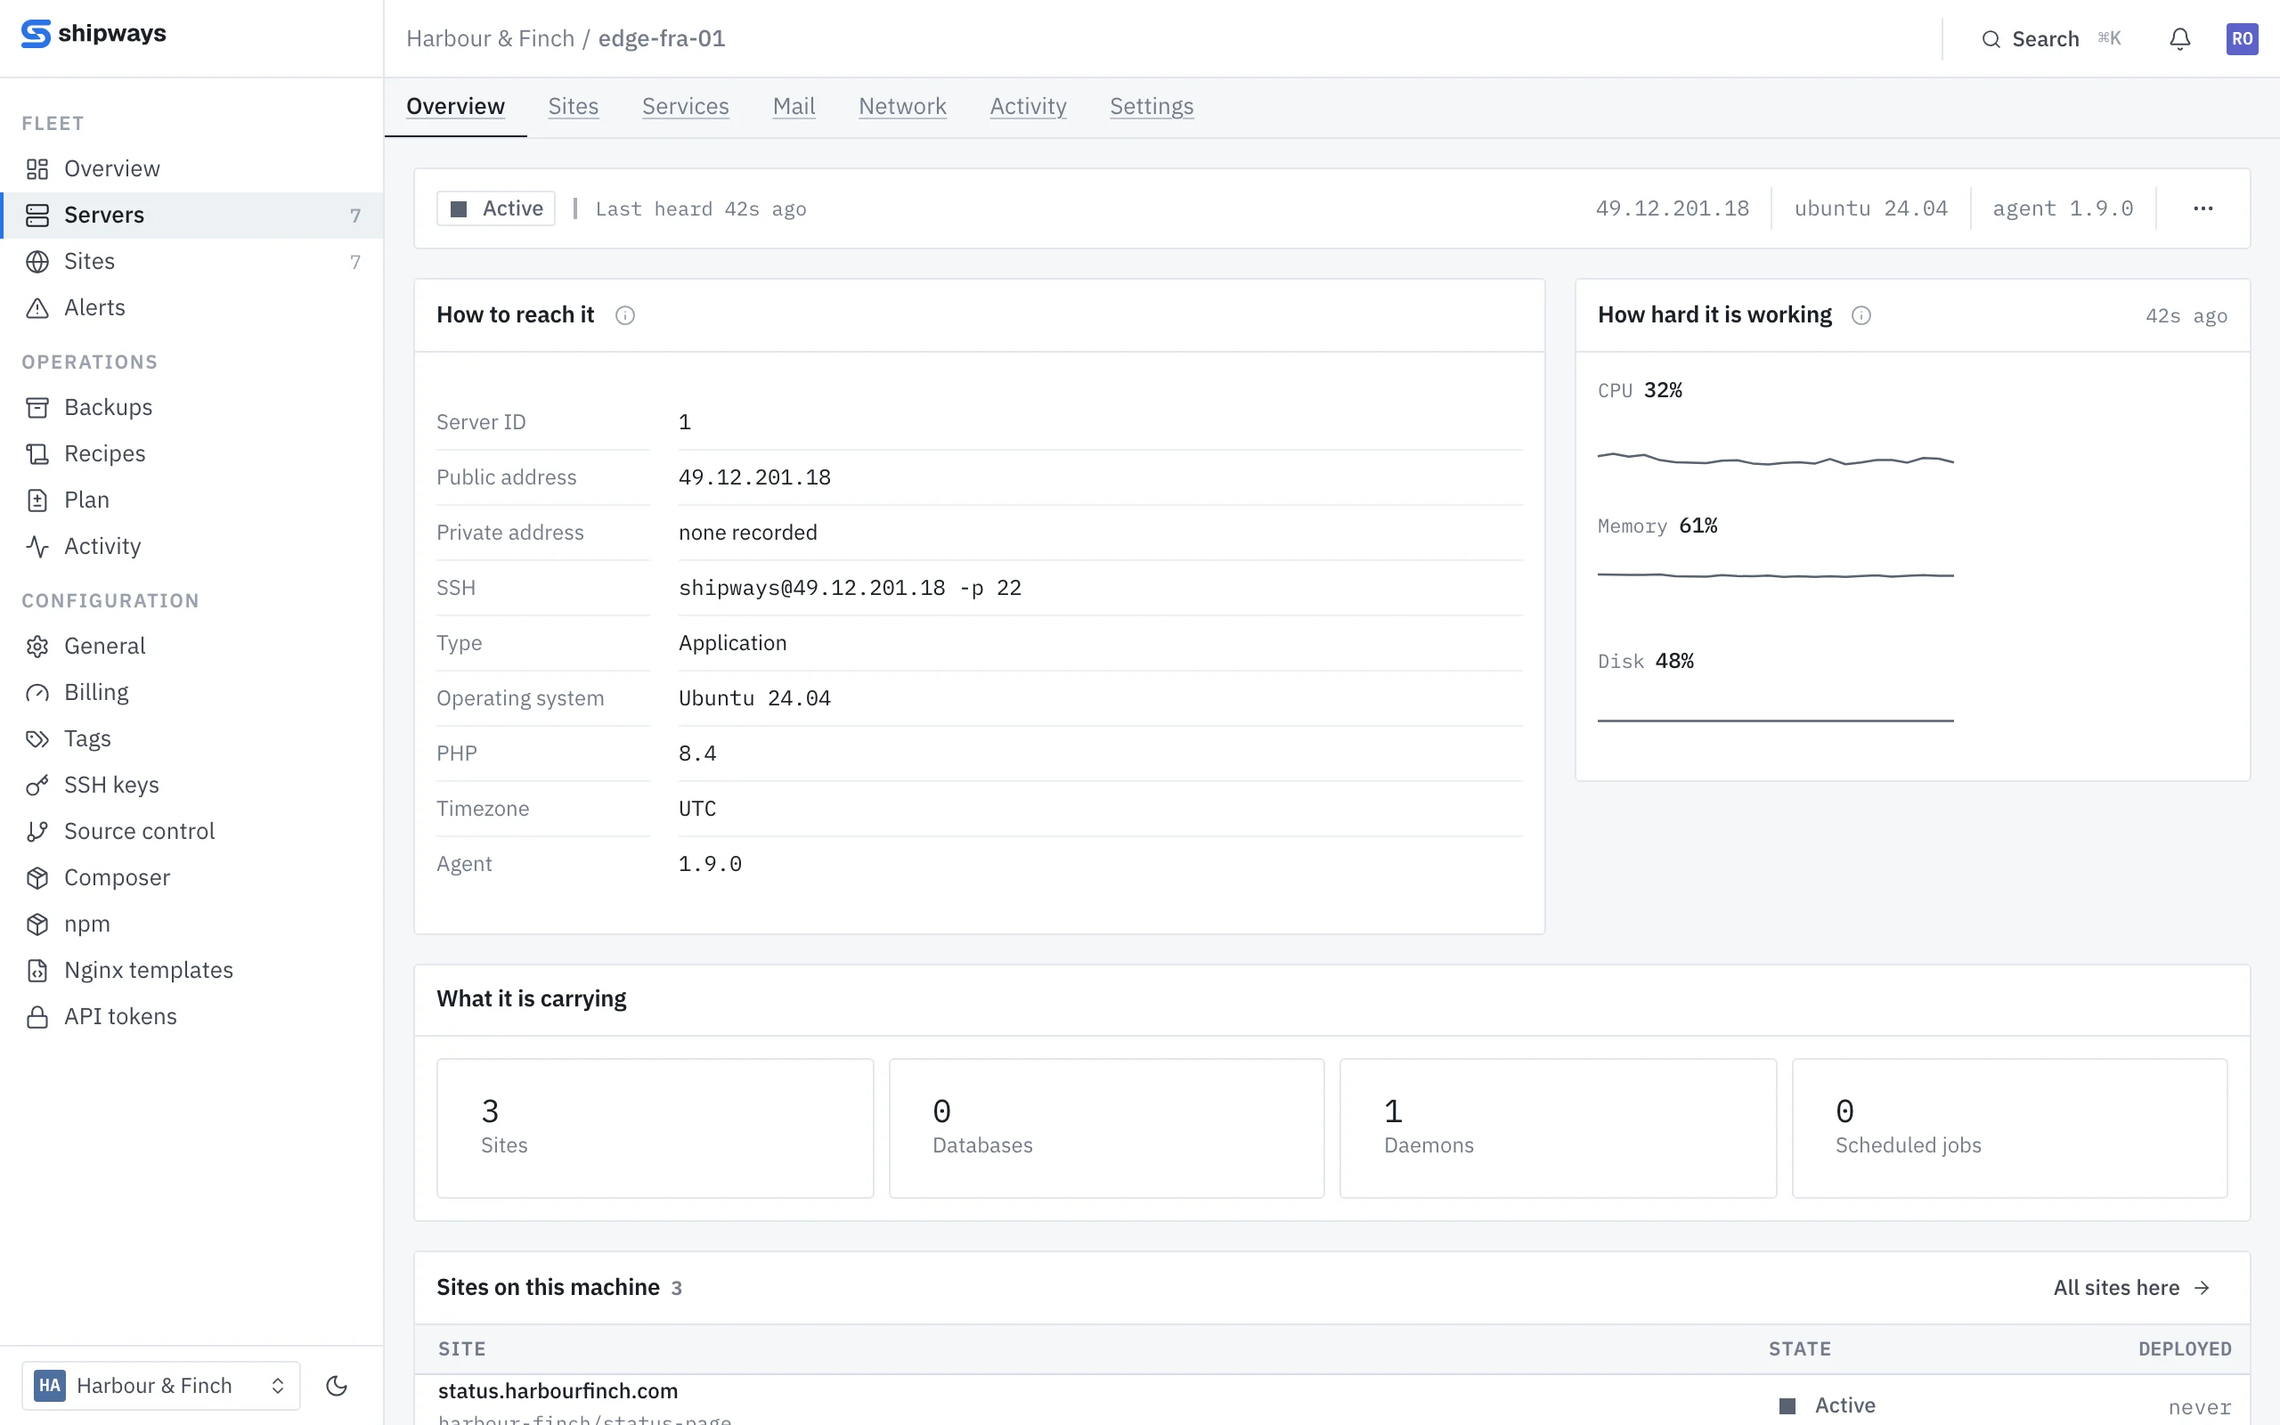The image size is (2280, 1425).
Task: Open Source control in the sidebar
Action: click(x=192, y=830)
